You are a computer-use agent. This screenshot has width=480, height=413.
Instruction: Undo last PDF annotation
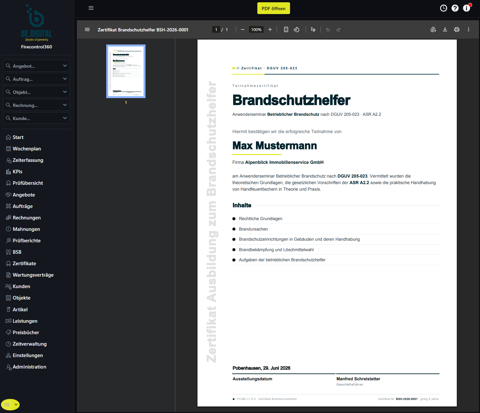(328, 29)
